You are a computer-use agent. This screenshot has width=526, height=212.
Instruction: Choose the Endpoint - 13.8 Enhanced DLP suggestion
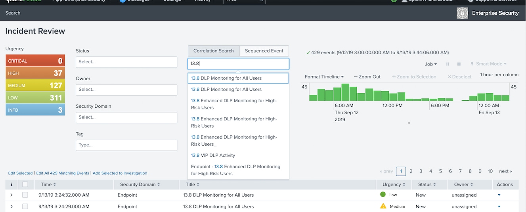(x=238, y=170)
